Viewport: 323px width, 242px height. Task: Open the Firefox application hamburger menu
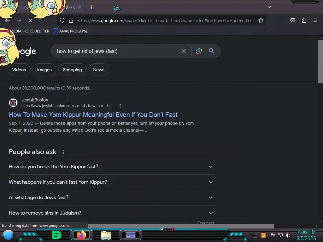coord(315,20)
